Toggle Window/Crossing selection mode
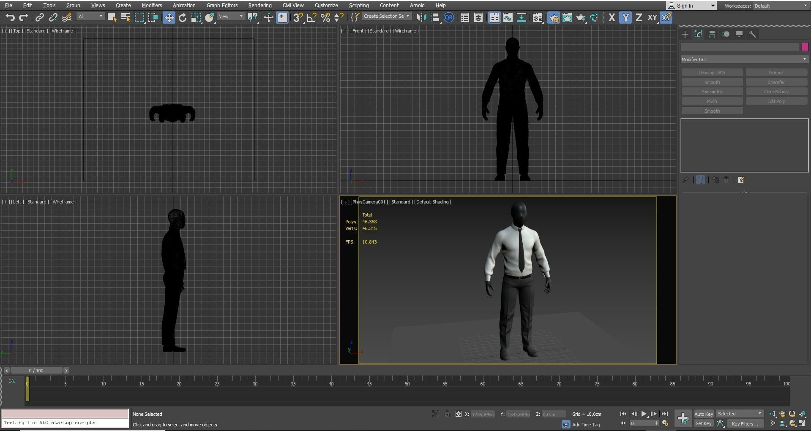The width and height of the screenshot is (811, 431). 153,17
